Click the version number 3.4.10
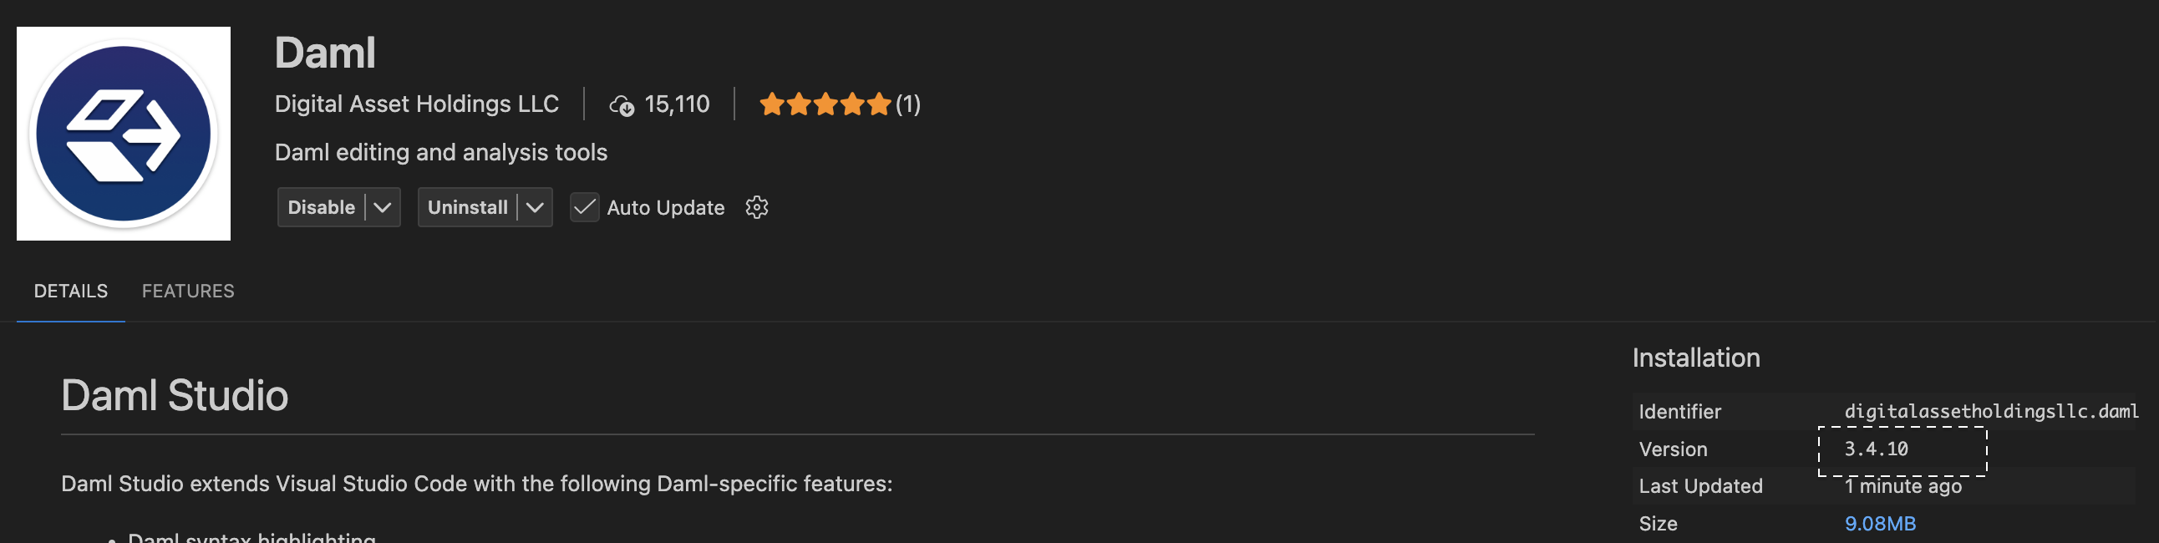Viewport: 2159px width, 543px height. point(1876,449)
